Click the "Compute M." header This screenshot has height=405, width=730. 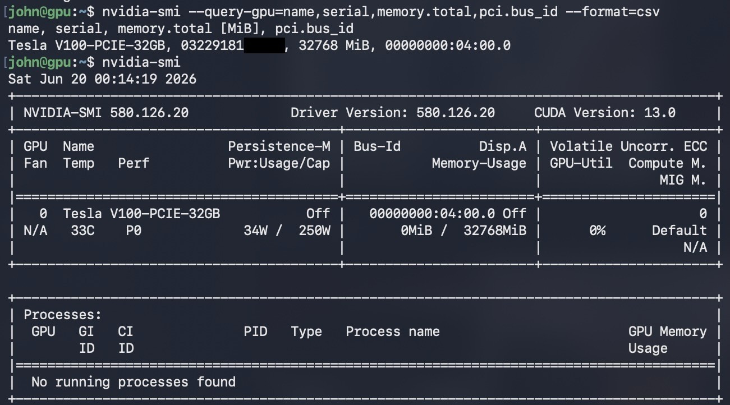[668, 163]
